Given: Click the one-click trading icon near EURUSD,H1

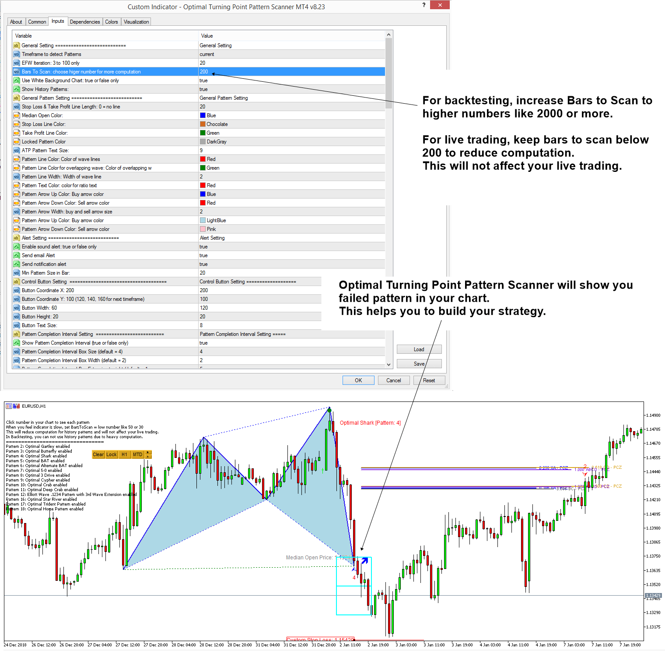Looking at the screenshot, I should coord(16,406).
